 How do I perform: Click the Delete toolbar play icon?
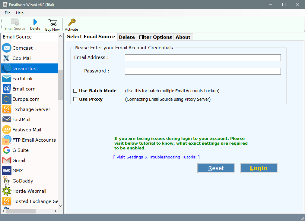35,22
